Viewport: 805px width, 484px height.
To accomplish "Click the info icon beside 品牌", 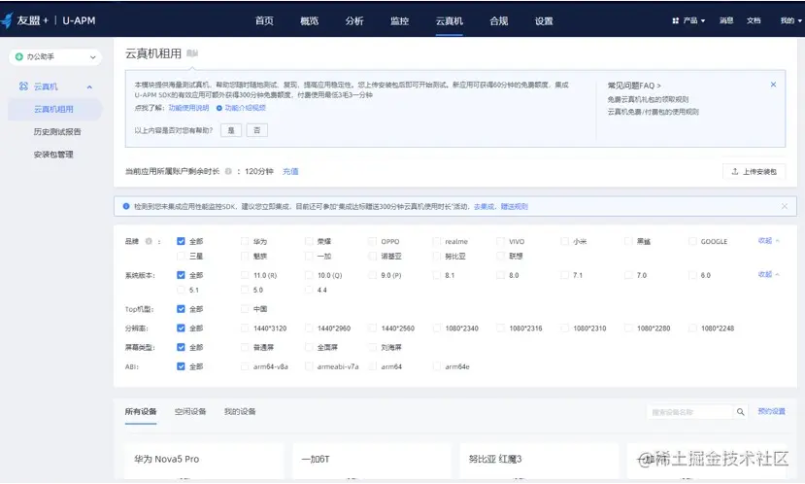I will coord(149,241).
